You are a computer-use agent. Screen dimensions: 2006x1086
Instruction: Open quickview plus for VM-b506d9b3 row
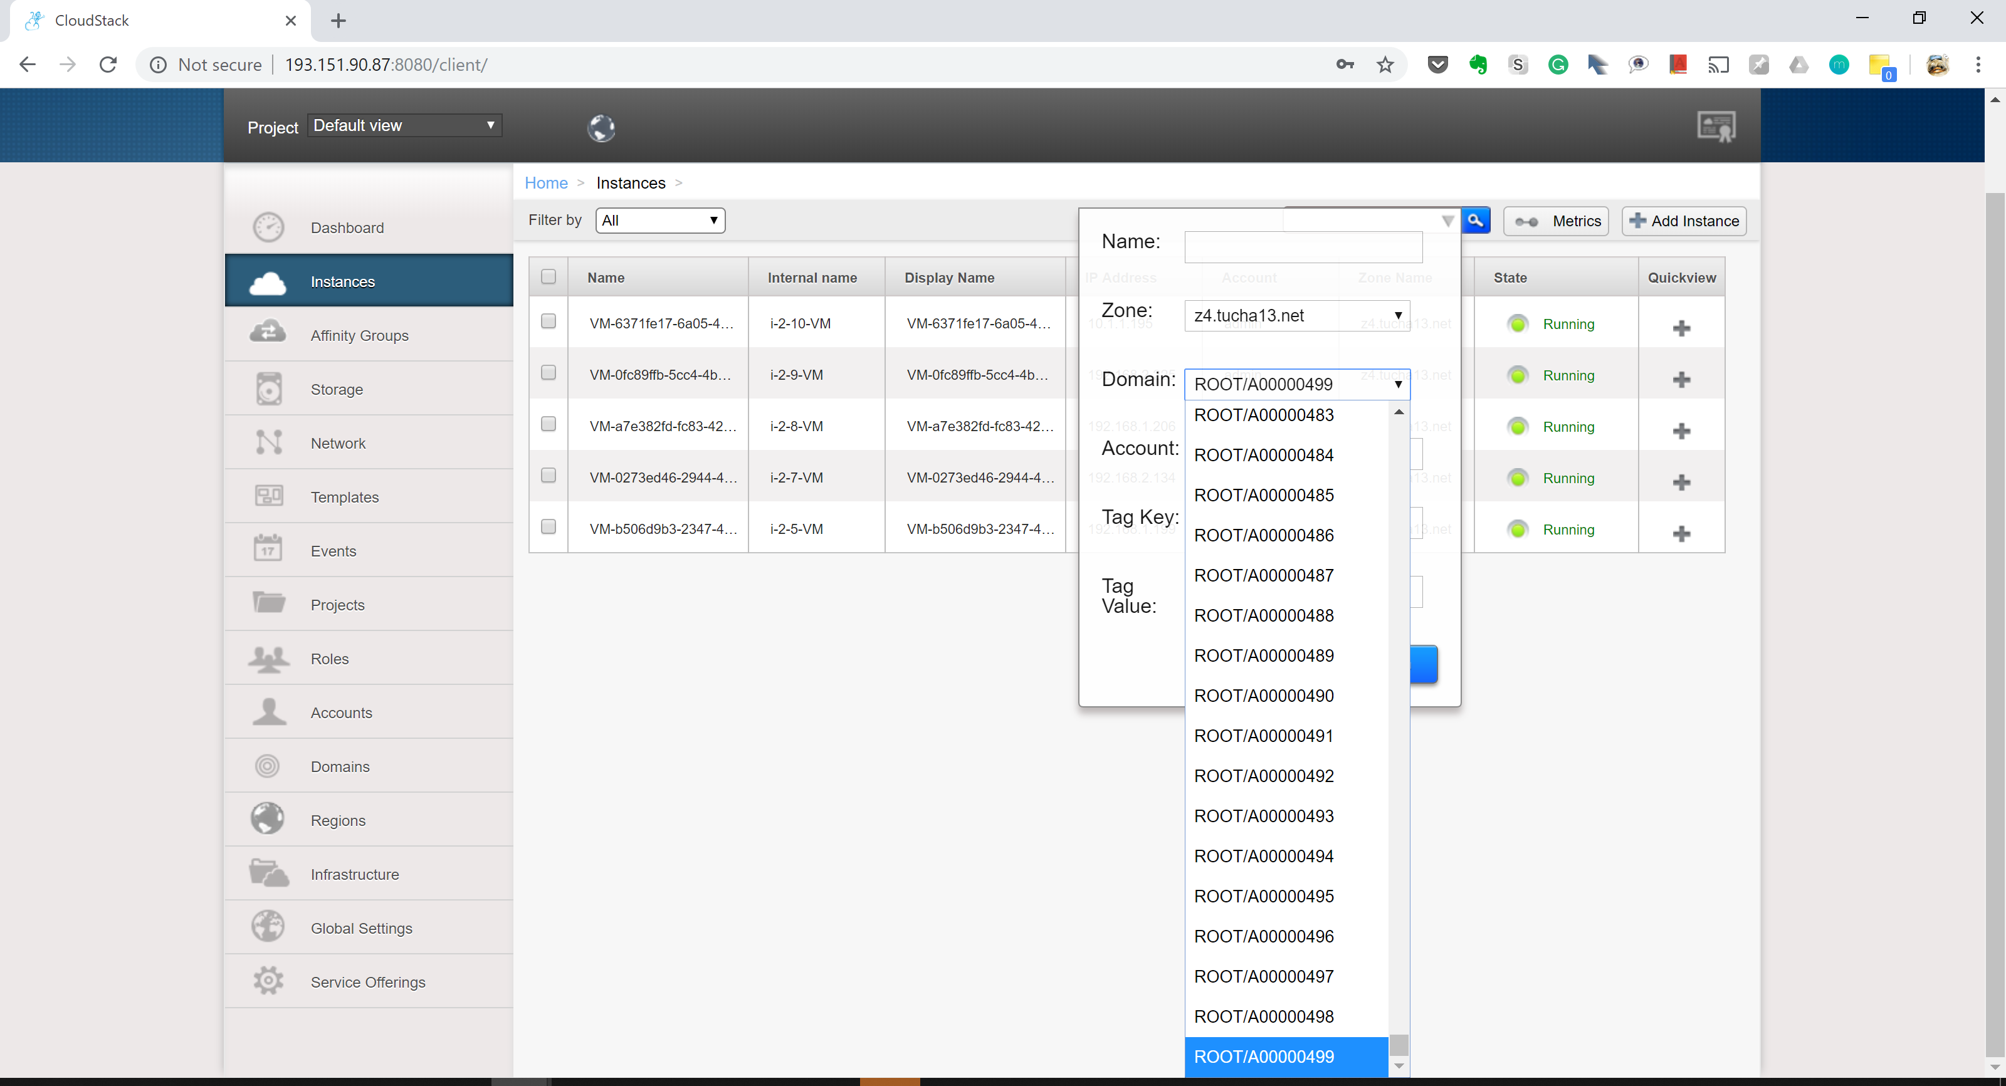1681,533
